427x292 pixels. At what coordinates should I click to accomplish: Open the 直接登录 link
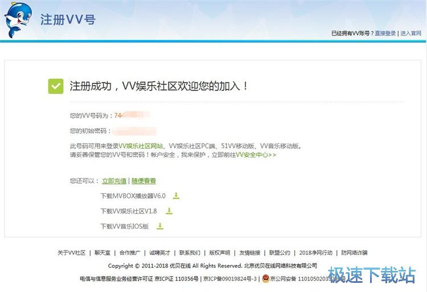tap(385, 33)
